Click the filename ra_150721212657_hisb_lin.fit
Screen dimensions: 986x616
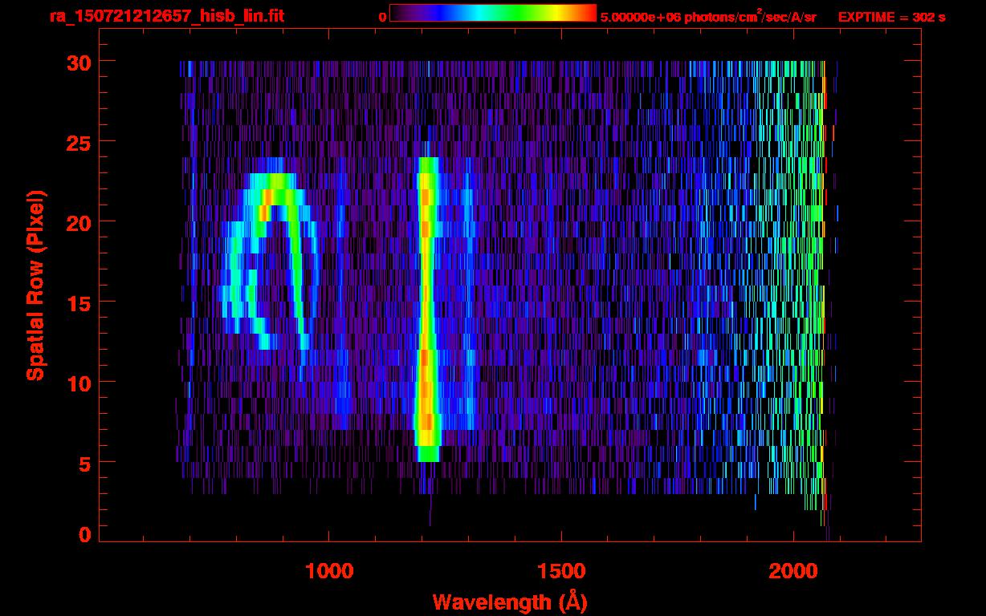(165, 16)
